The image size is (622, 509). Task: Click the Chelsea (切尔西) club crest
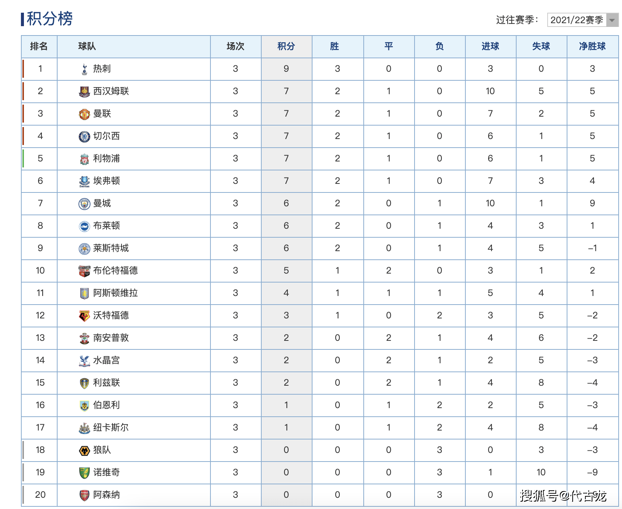coord(84,136)
